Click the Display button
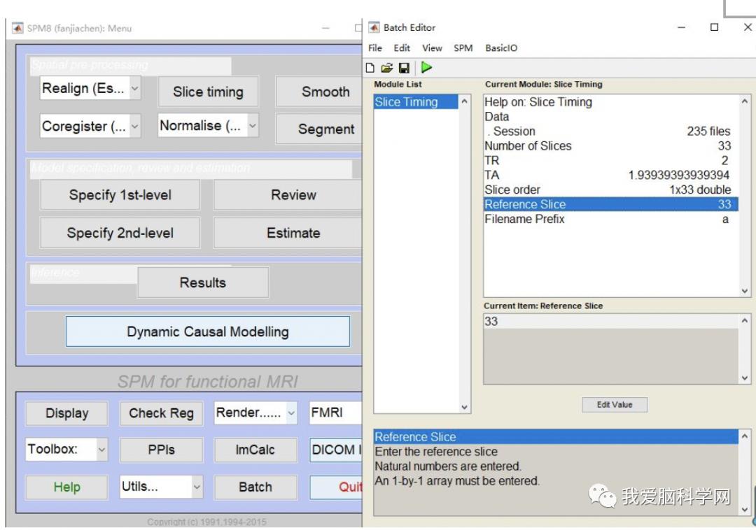Image resolution: width=756 pixels, height=530 pixels. pyautogui.click(x=67, y=413)
